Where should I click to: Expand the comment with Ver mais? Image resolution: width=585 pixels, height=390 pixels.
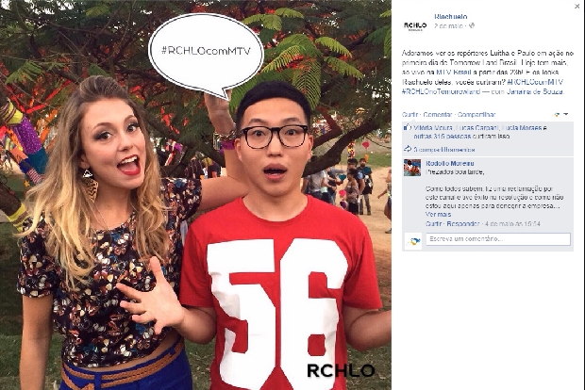438,214
